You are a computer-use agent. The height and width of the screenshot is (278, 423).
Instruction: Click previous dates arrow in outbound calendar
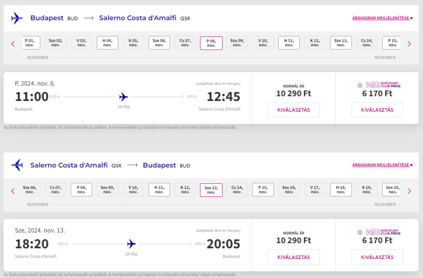[x=13, y=43]
